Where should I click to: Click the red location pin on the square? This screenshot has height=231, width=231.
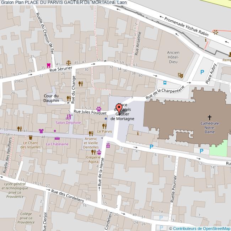pyautogui.click(x=119, y=109)
